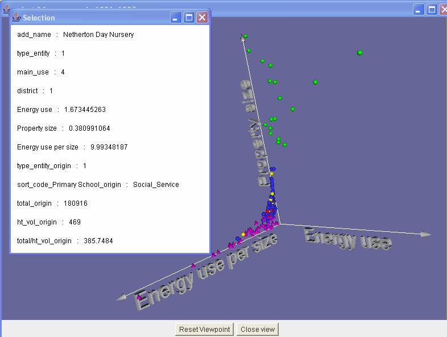This screenshot has width=447, height=337.
Task: Click the 'Social_Service' value in Selection panel
Action: 156,185
